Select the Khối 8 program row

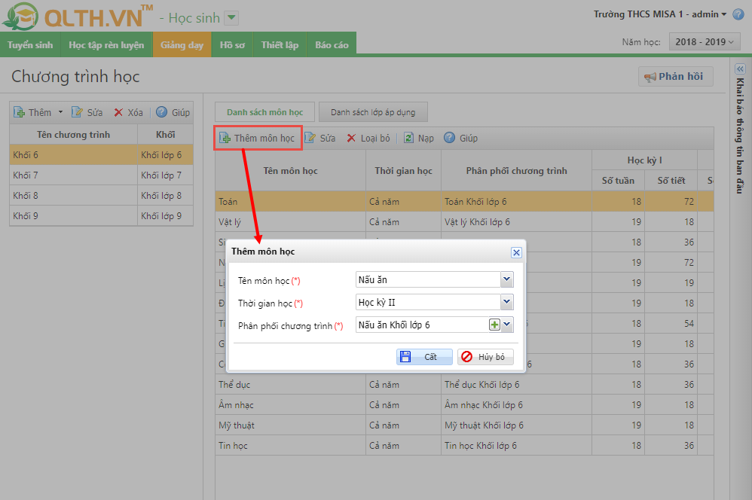point(101,196)
